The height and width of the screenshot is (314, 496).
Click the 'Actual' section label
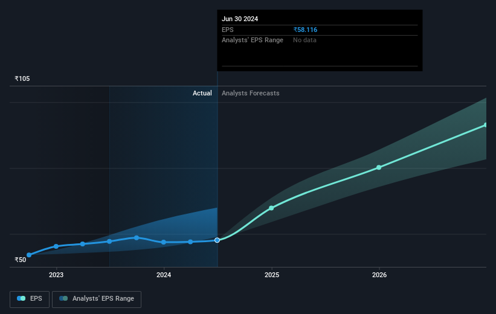coord(202,93)
